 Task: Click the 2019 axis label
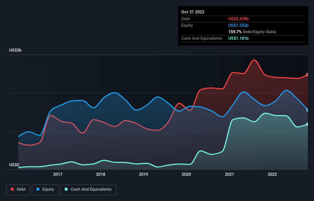(143, 174)
